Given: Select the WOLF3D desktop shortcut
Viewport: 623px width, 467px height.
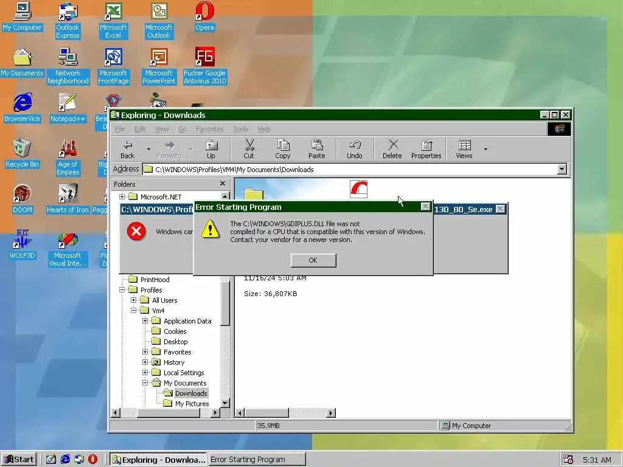Looking at the screenshot, I should [23, 244].
